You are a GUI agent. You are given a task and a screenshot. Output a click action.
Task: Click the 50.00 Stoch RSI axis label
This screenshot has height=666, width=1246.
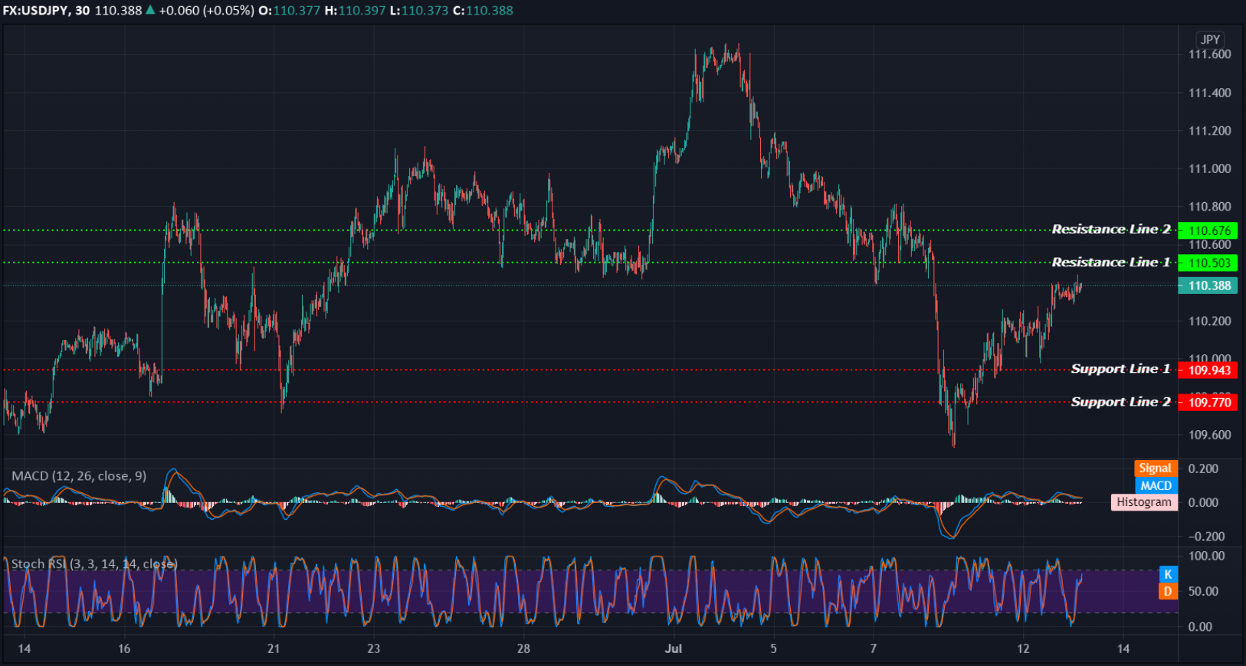pyautogui.click(x=1202, y=591)
